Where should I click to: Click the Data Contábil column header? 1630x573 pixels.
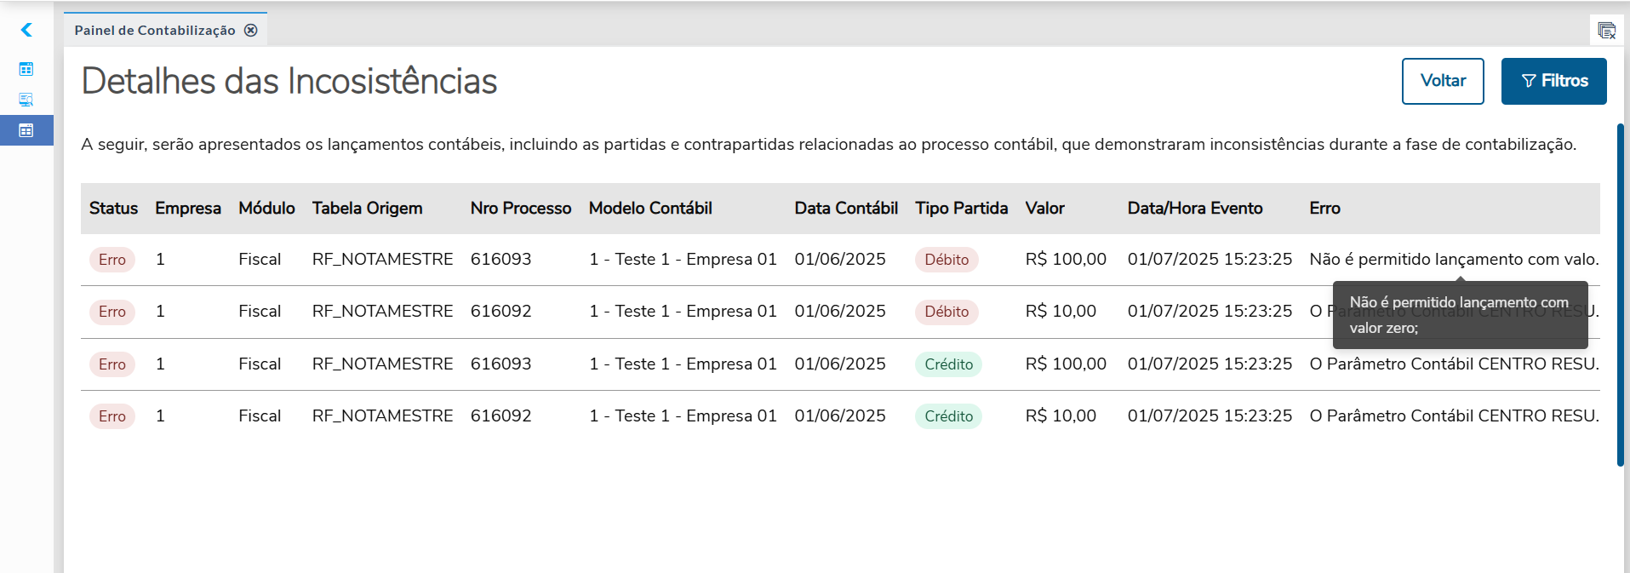coord(845,209)
